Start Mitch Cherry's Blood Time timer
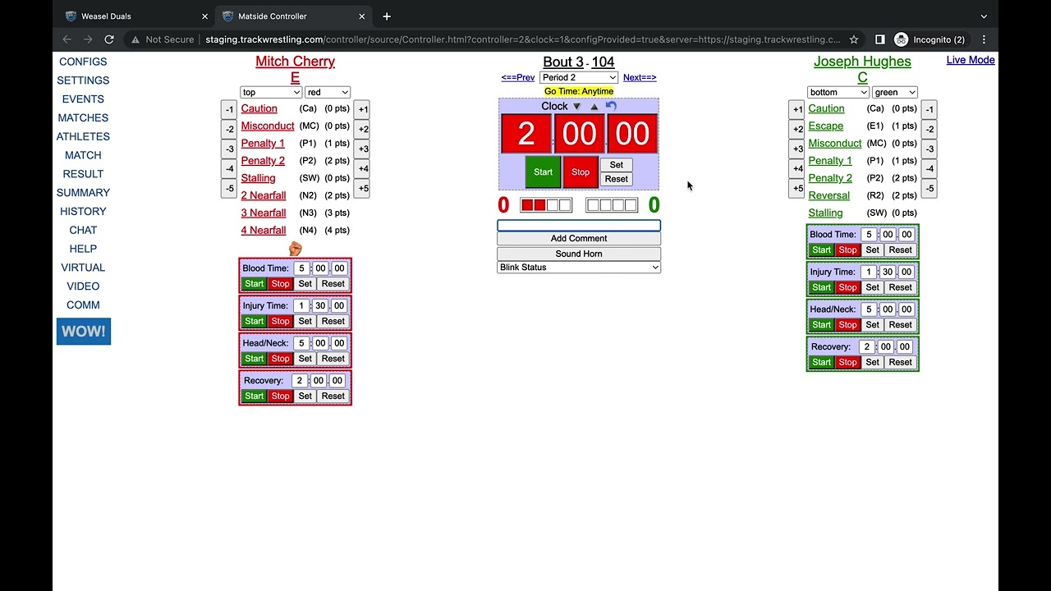The height and width of the screenshot is (591, 1051). [255, 284]
